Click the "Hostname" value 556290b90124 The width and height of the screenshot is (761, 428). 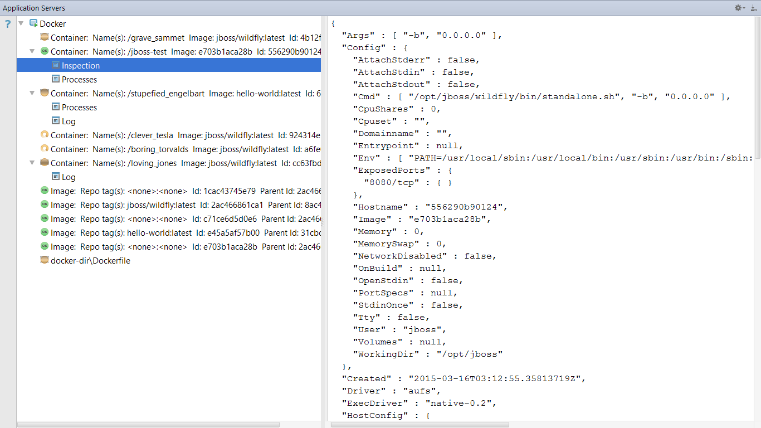[465, 207]
